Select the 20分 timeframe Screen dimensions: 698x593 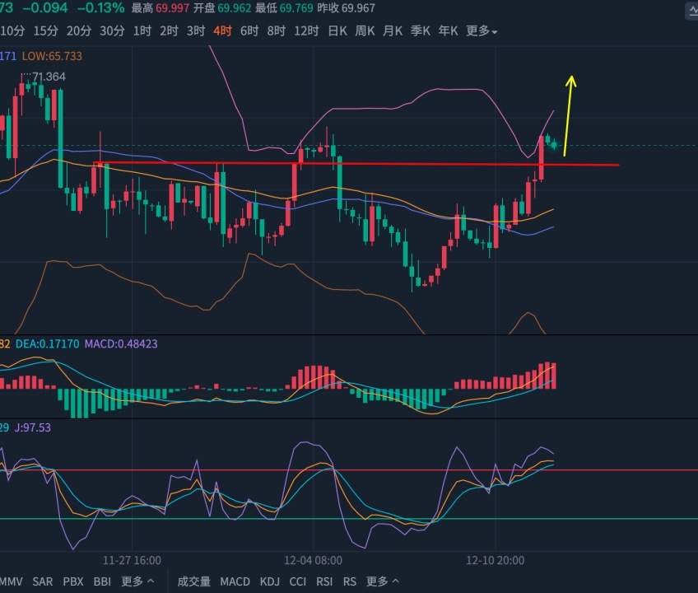(x=79, y=30)
